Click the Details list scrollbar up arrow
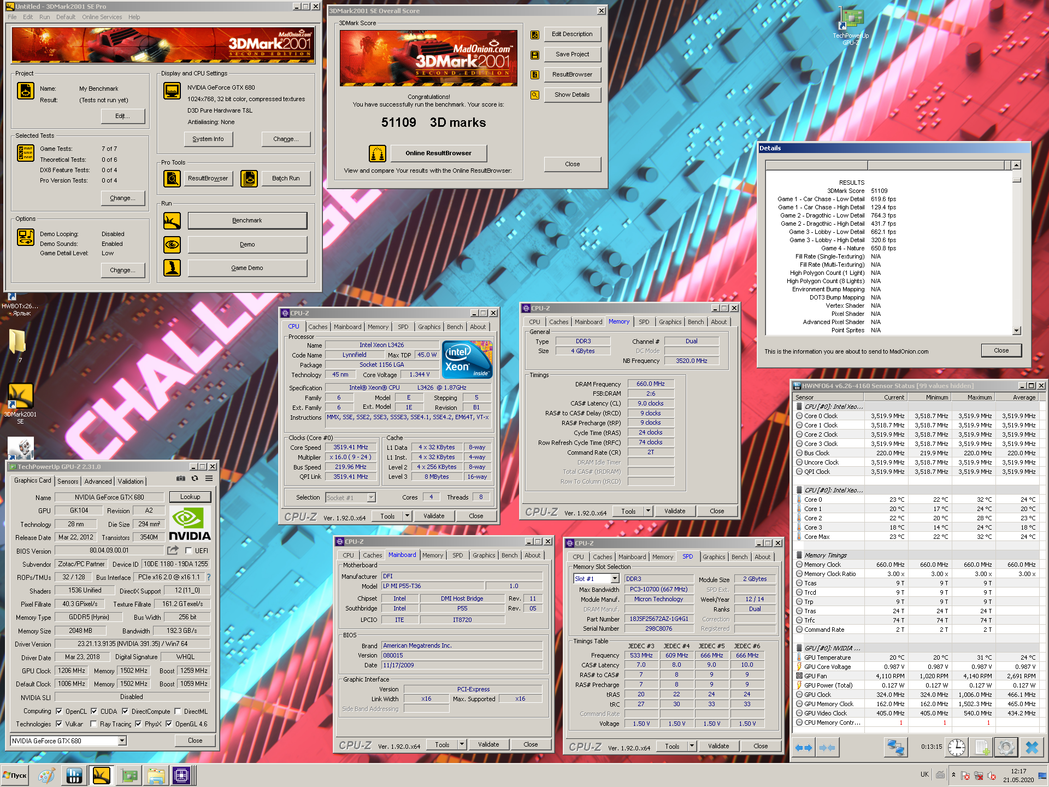 click(1017, 165)
